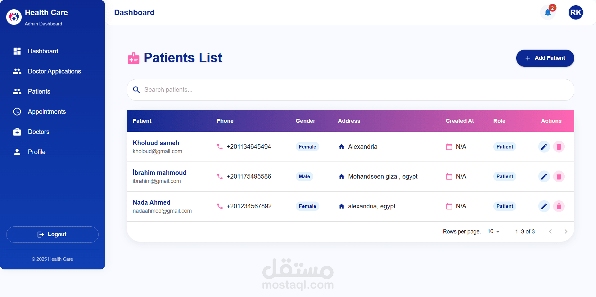This screenshot has width=596, height=297.
Task: Focus the Search patients field
Action: click(x=350, y=90)
